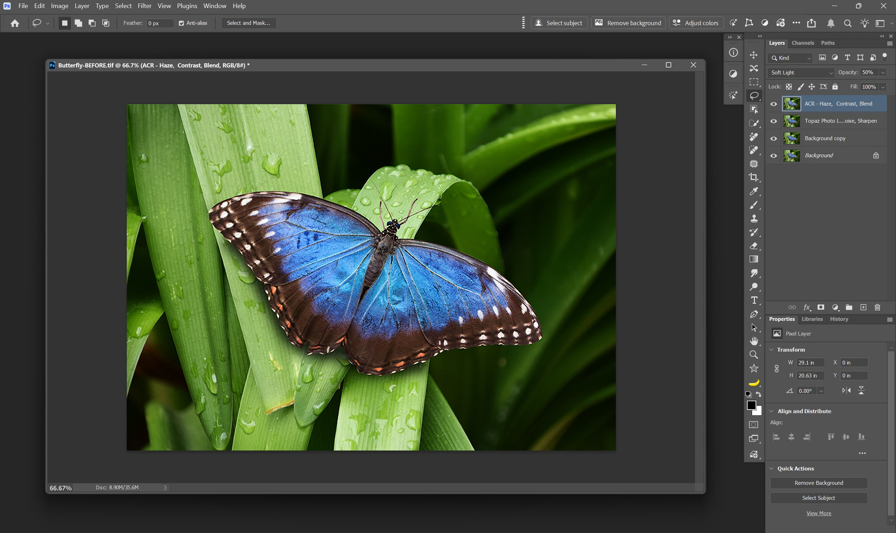Select the Clone Stamp tool
The height and width of the screenshot is (533, 896).
pos(754,219)
